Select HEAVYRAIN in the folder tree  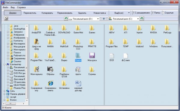(x=19, y=85)
